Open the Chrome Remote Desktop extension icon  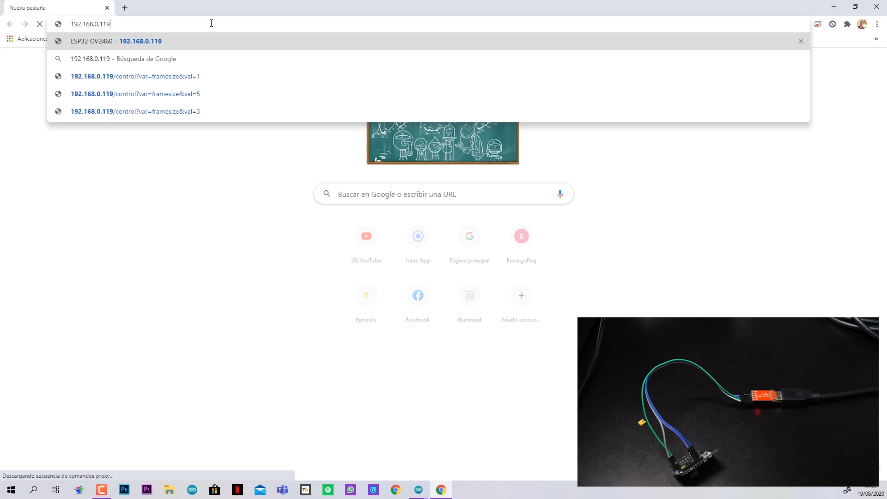(x=818, y=24)
